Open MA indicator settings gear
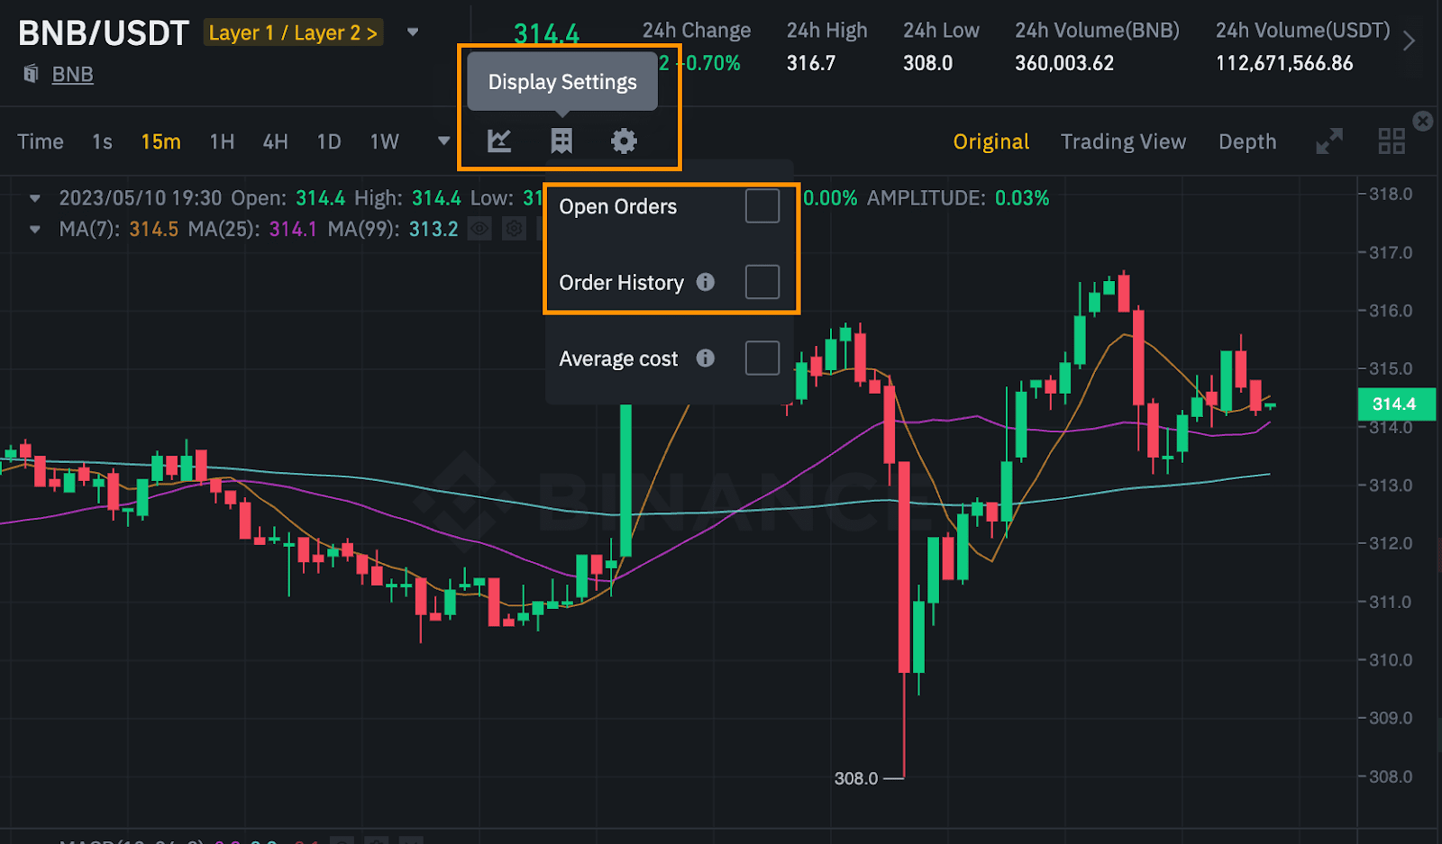This screenshot has width=1442, height=844. coord(514,229)
